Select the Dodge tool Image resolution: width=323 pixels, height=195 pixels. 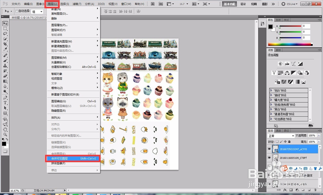5,92
